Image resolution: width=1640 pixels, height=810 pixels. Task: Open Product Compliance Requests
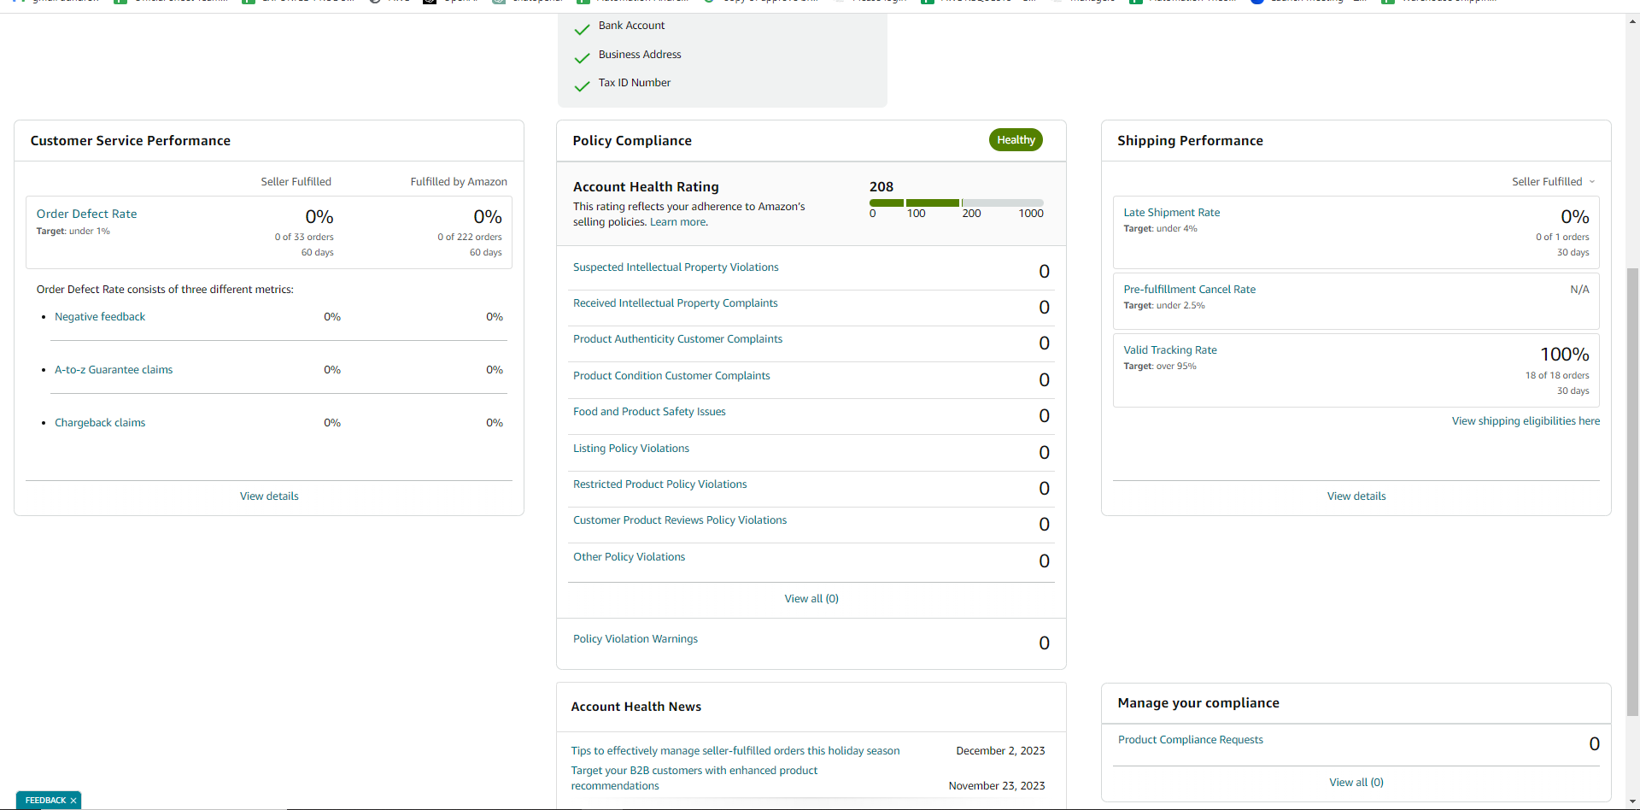click(1190, 740)
